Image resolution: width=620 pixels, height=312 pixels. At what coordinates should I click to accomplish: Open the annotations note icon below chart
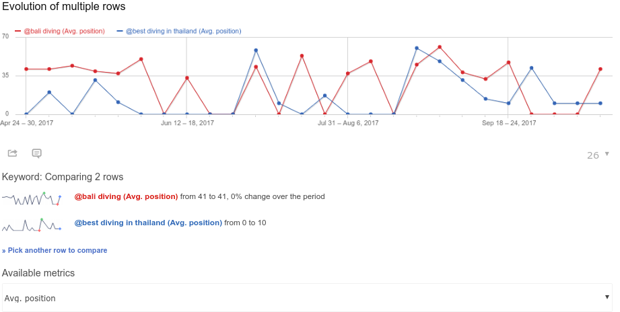pyautogui.click(x=37, y=153)
